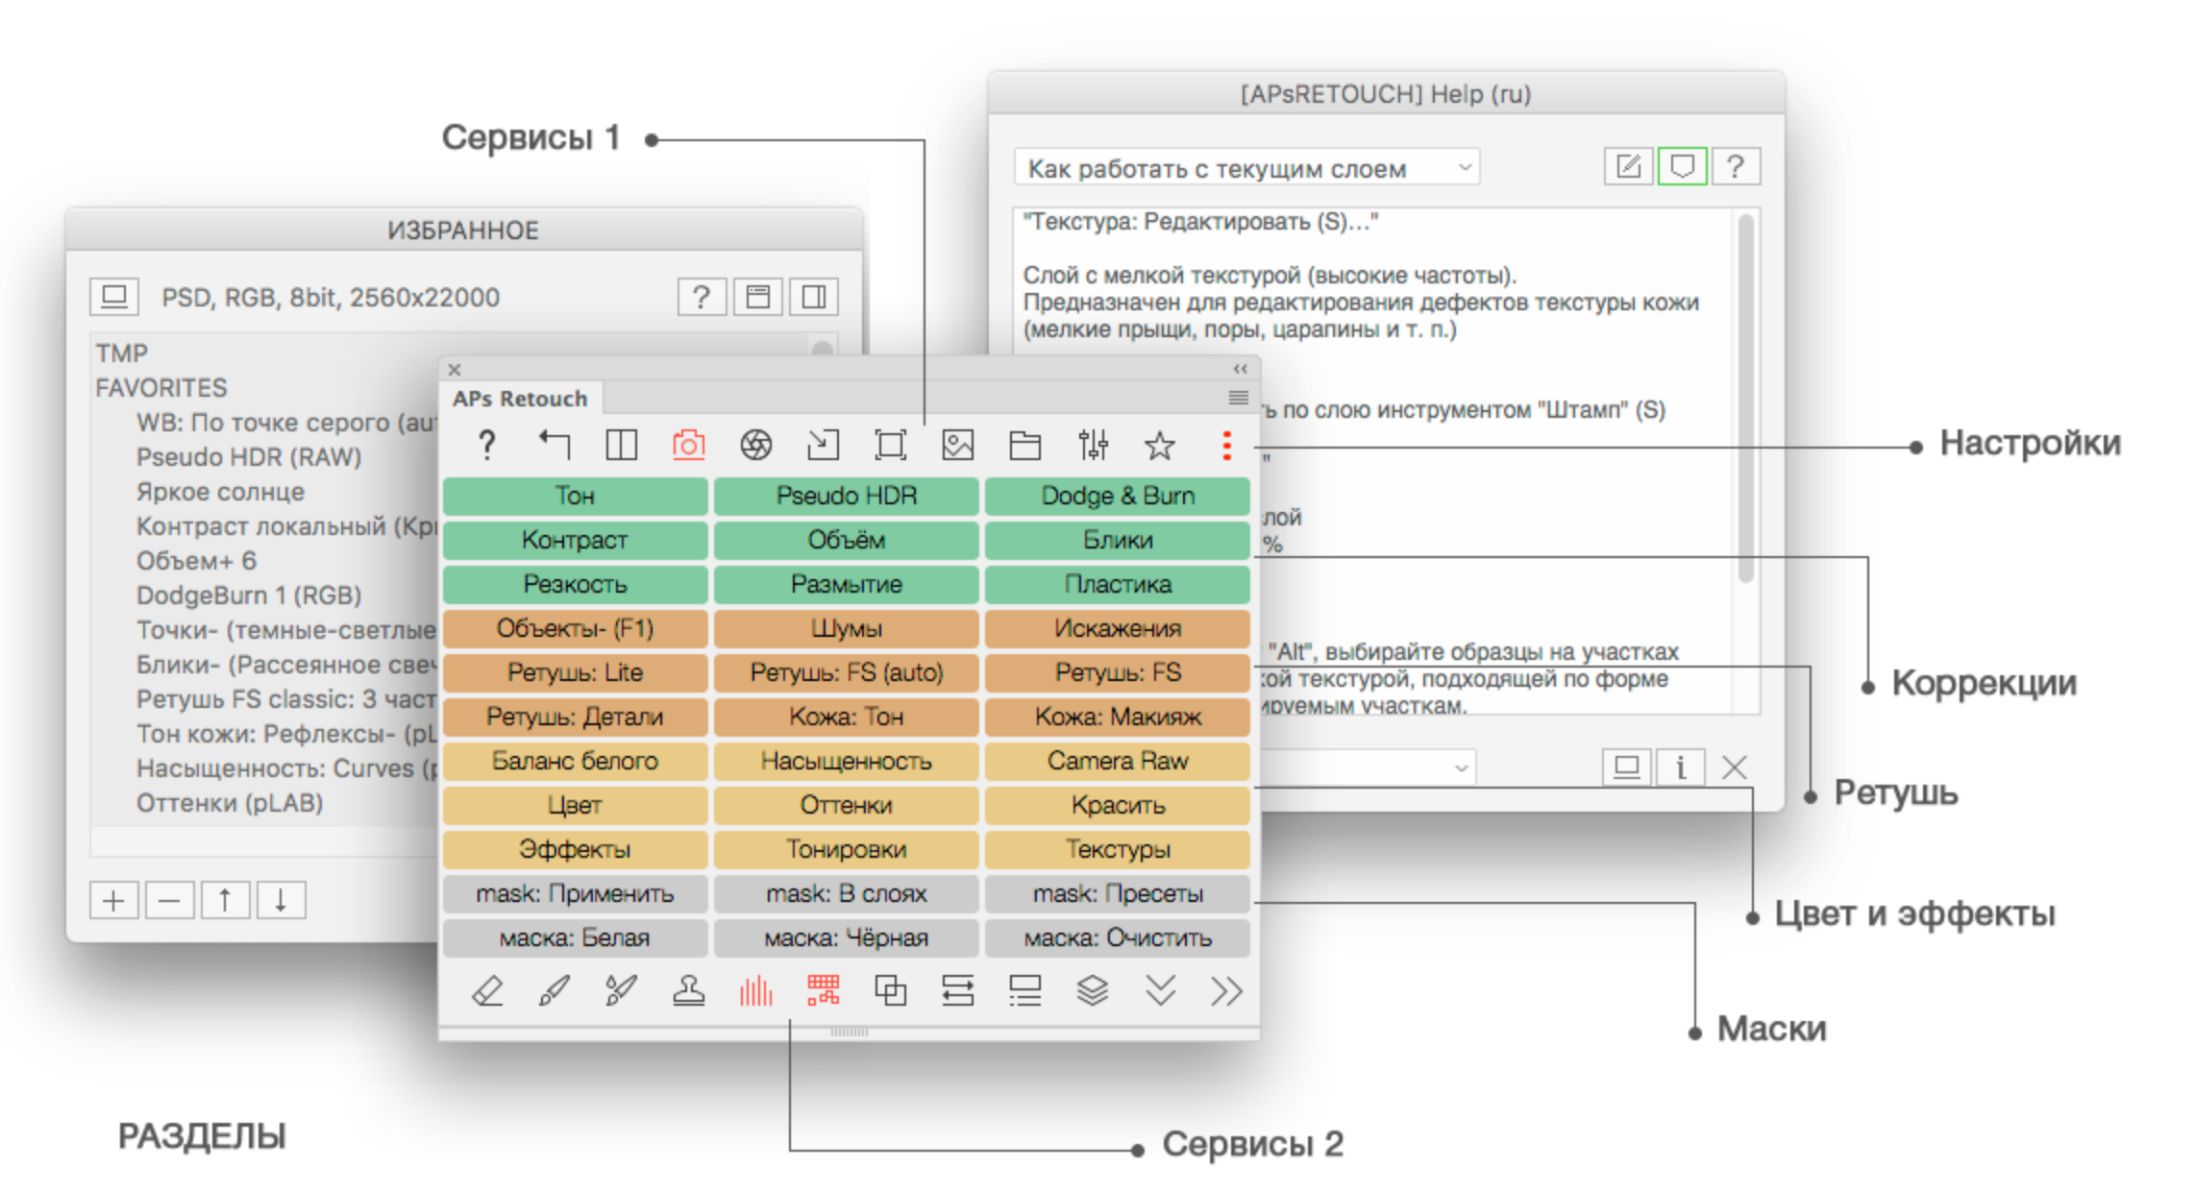2195x1193 pixels.
Task: Expand the double-chevron more tools arrow
Action: pos(1226,990)
